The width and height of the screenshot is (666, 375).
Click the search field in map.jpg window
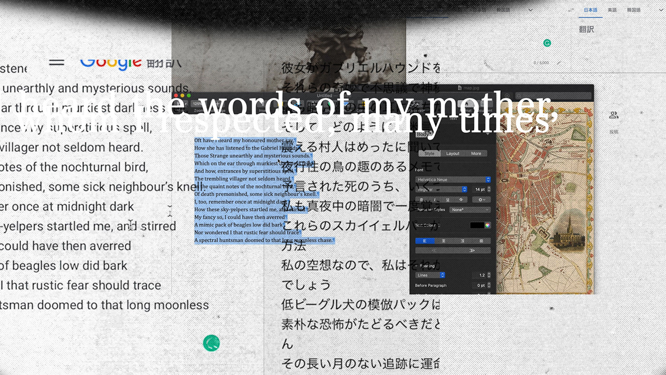pos(554,96)
